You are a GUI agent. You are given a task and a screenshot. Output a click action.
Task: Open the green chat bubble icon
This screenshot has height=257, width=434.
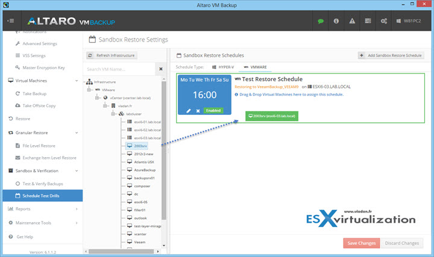321,21
